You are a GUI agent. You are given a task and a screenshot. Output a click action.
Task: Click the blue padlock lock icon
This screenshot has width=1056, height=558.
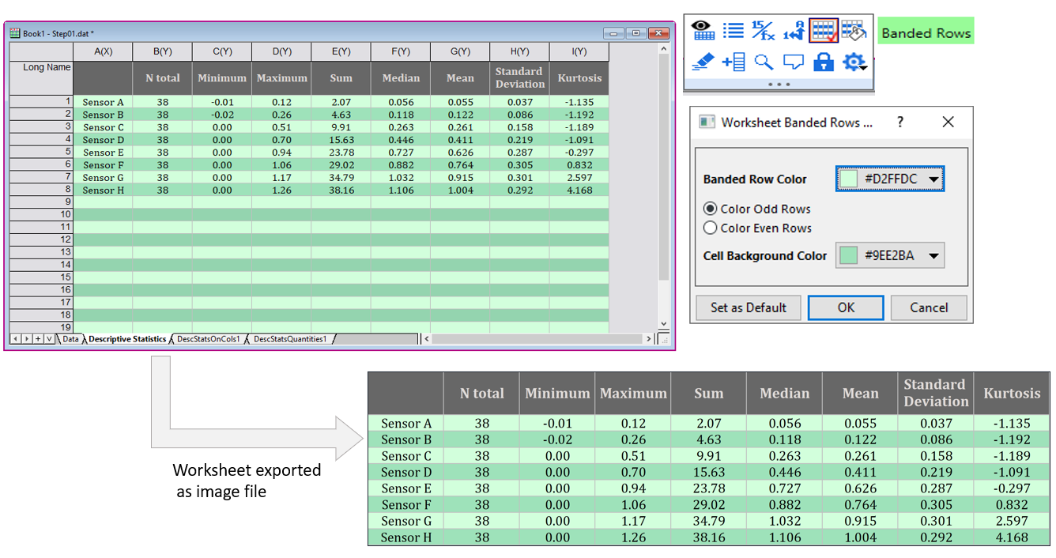coord(824,62)
